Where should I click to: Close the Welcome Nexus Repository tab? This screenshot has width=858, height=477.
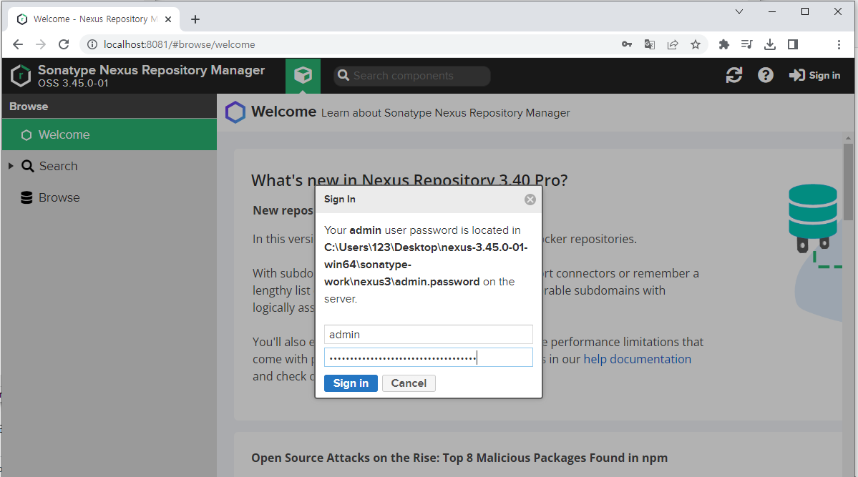pos(168,19)
